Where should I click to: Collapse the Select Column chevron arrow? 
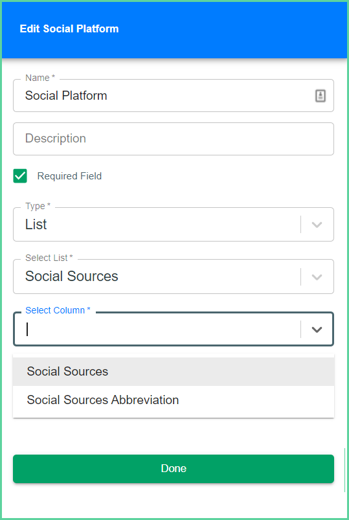pyautogui.click(x=317, y=330)
